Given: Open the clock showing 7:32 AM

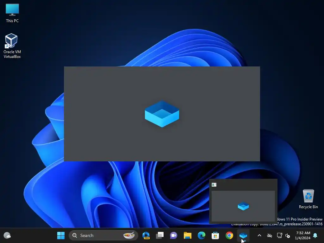Looking at the screenshot, I should [x=303, y=235].
